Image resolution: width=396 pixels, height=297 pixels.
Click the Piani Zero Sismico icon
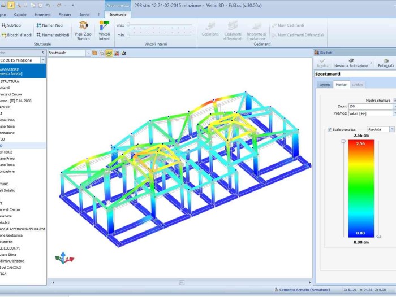coord(83,27)
